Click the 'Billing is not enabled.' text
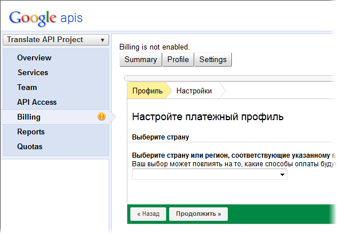Image resolution: width=337 pixels, height=234 pixels. point(155,47)
